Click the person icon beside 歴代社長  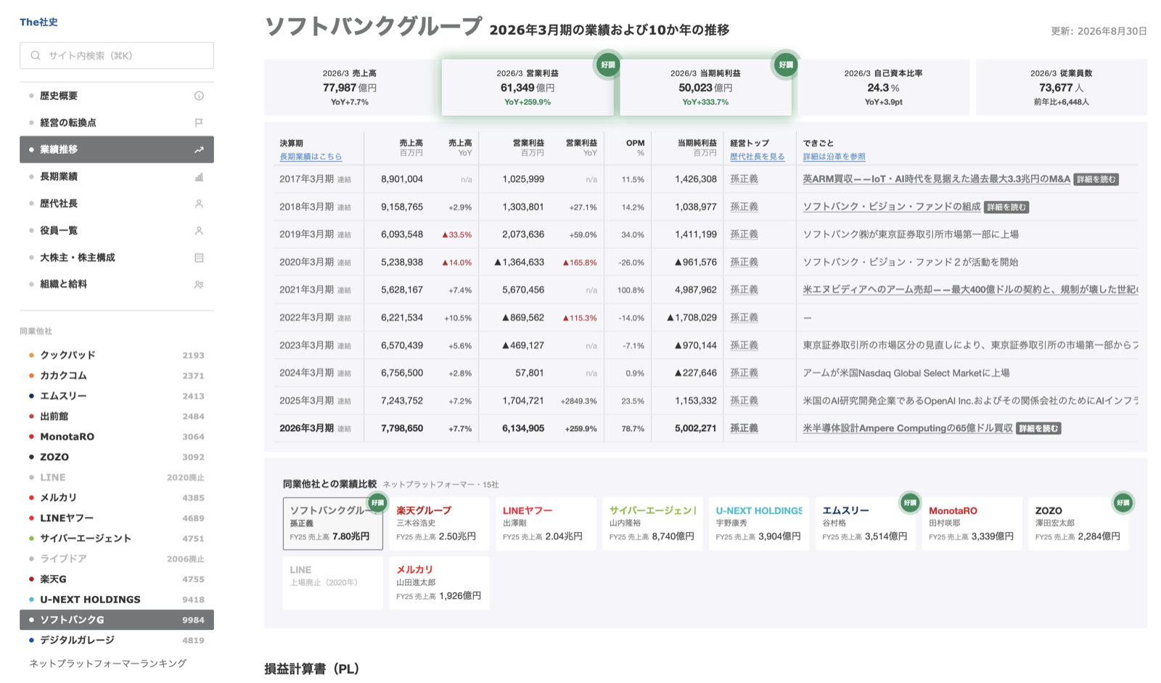[x=199, y=204]
